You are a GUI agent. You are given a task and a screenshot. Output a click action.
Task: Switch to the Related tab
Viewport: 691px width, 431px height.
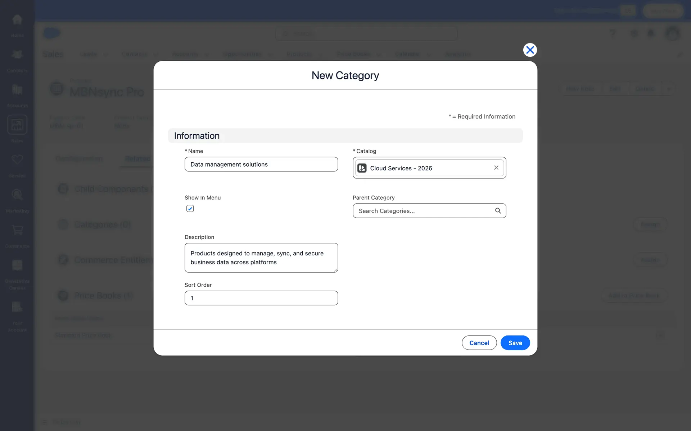[137, 159]
